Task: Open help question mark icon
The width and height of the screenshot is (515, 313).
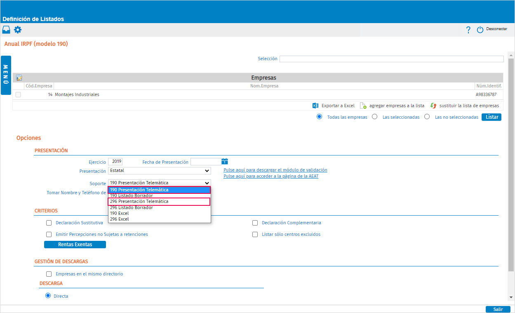Action: click(468, 30)
